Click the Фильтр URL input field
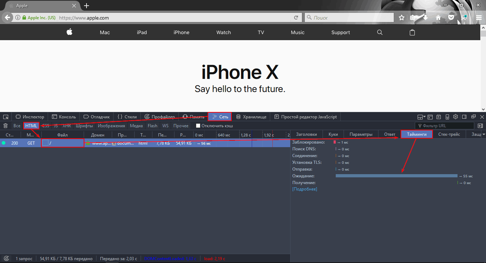The width and height of the screenshot is (486, 263). [x=444, y=126]
